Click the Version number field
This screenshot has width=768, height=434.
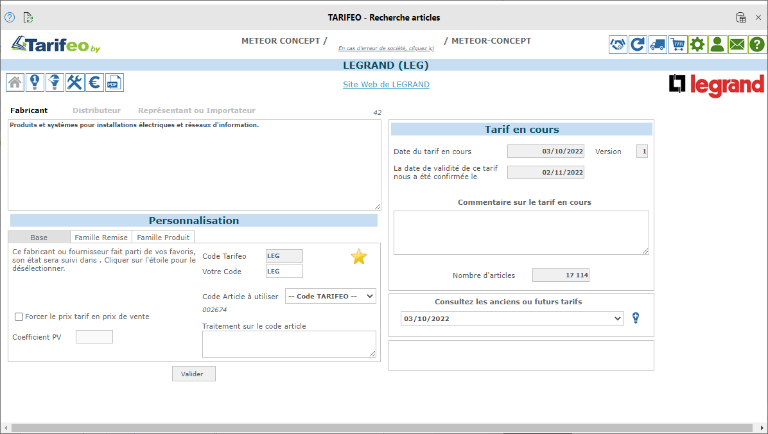(x=642, y=152)
